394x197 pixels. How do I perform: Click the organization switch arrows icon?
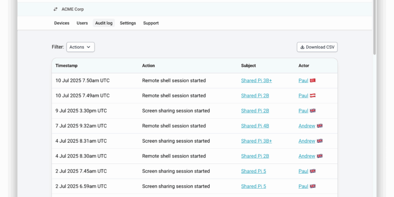tap(56, 9)
